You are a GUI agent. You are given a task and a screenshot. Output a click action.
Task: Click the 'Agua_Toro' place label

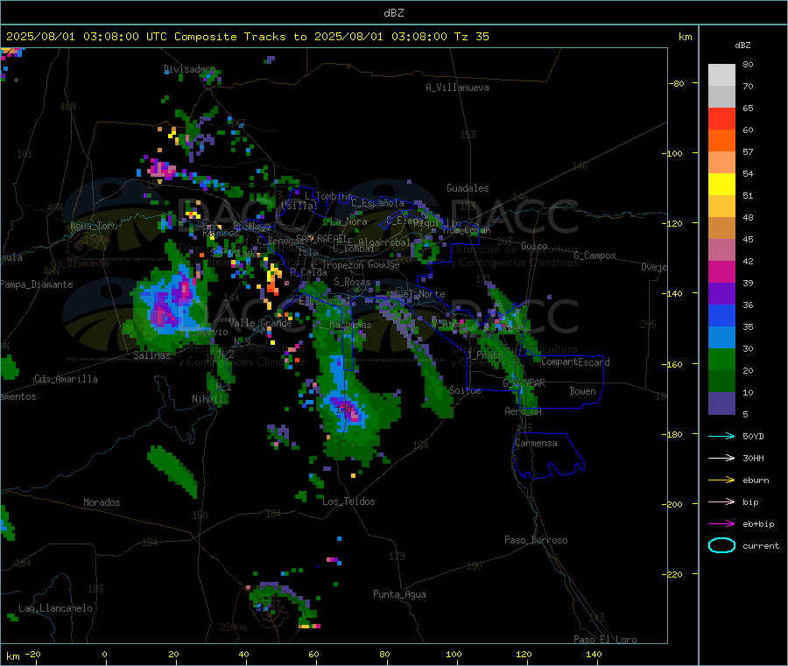[94, 226]
